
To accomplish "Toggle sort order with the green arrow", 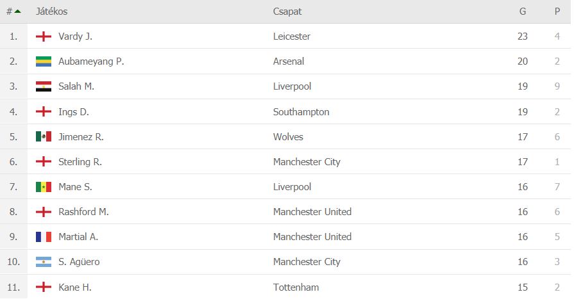I will [x=17, y=12].
